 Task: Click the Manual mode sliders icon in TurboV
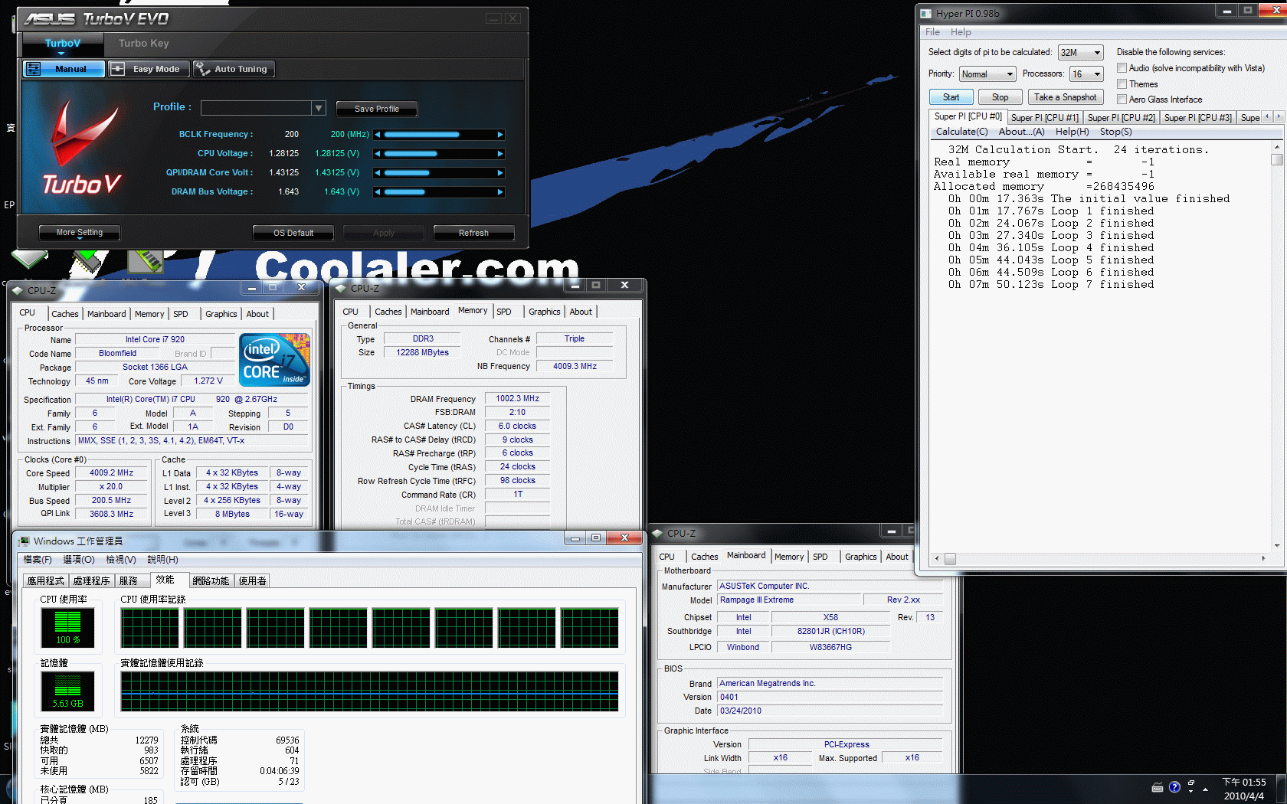coord(34,69)
